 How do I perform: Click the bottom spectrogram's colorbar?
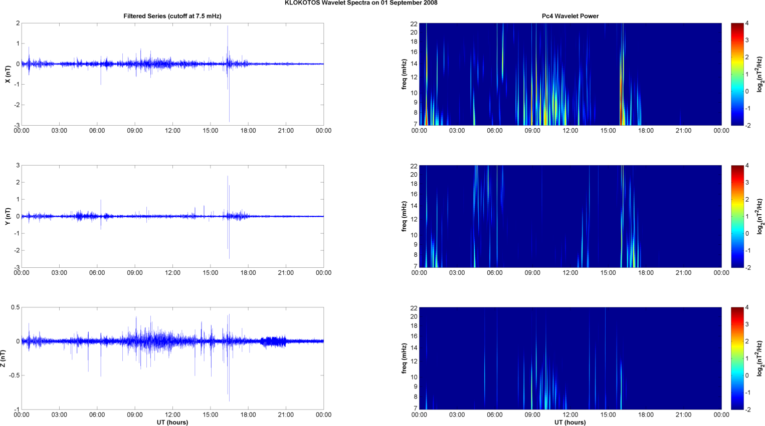click(737, 358)
